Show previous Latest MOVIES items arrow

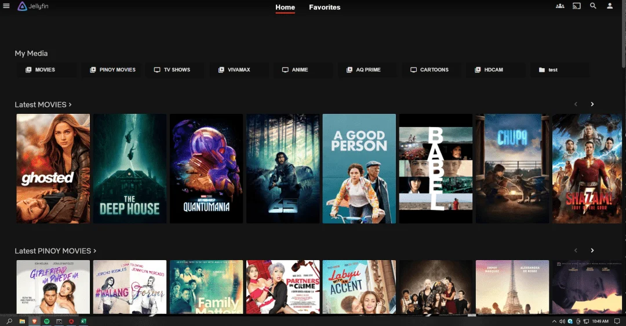click(576, 104)
